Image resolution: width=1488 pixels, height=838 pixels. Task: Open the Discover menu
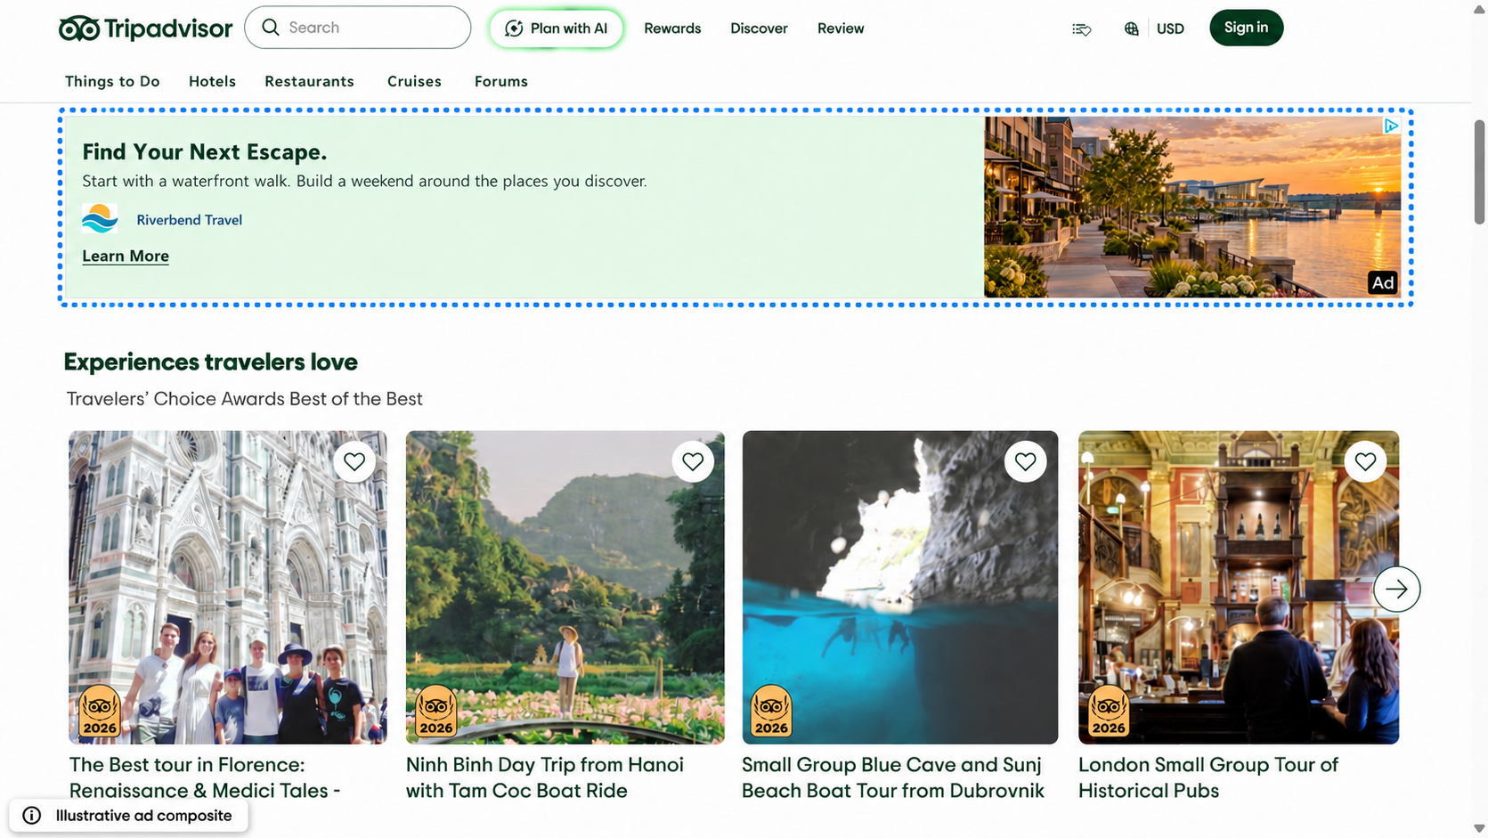759,28
